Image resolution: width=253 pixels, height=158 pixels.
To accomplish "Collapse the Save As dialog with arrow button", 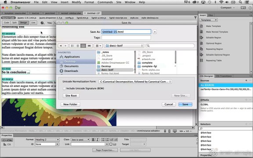I will pos(155,32).
